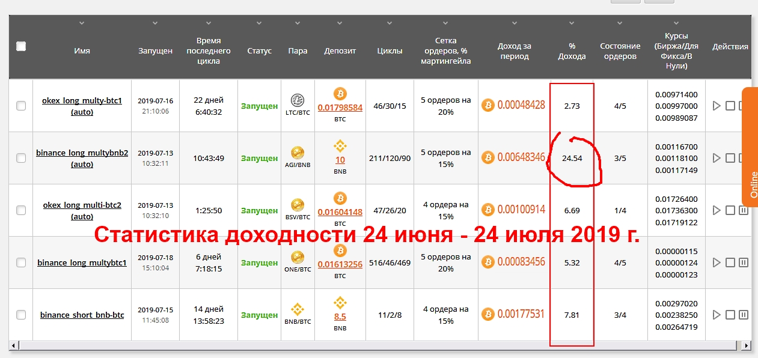Screen dimensions: 758x358
Task: Expand sort chevron above Пара column
Action: 298,23
